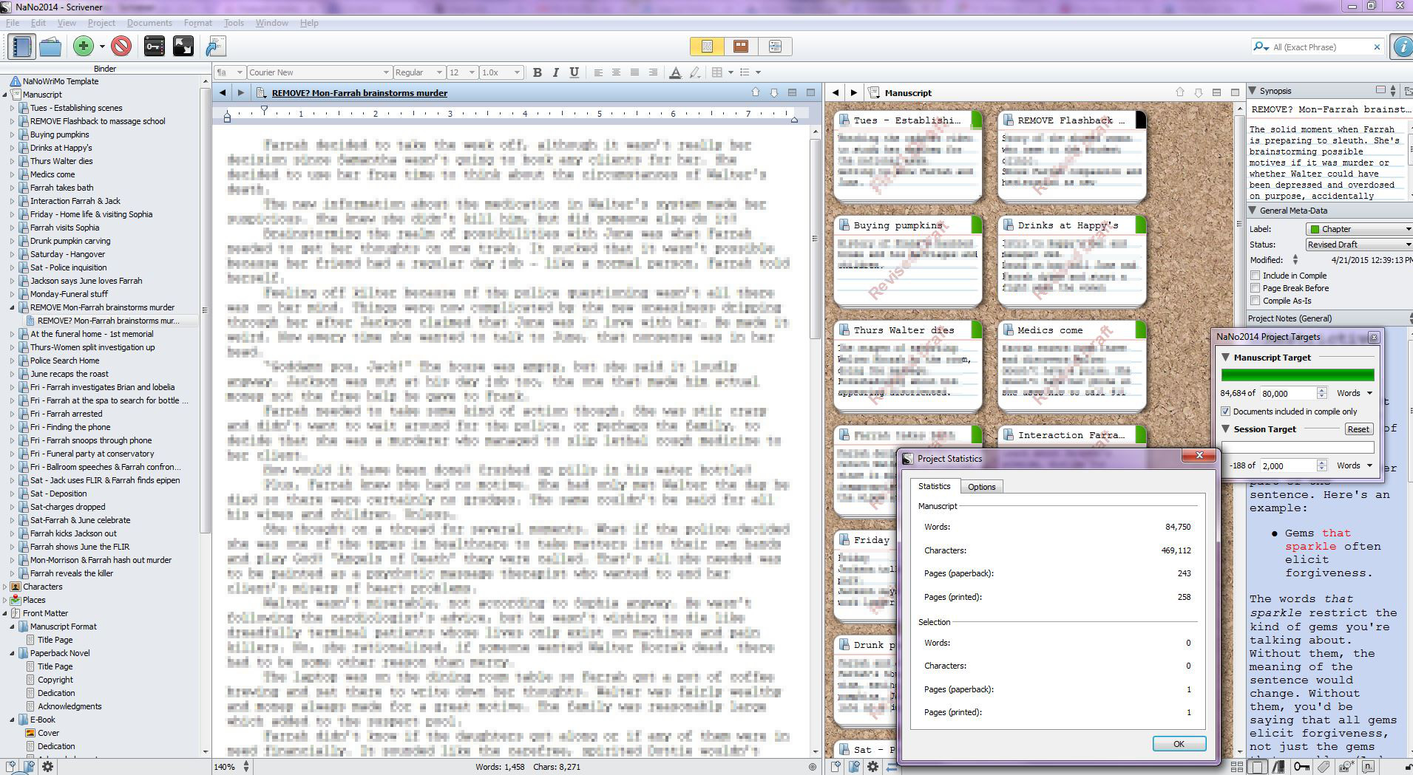Image resolution: width=1413 pixels, height=775 pixels.
Task: Show Snapshots camera pane in inspector
Action: 1346,767
